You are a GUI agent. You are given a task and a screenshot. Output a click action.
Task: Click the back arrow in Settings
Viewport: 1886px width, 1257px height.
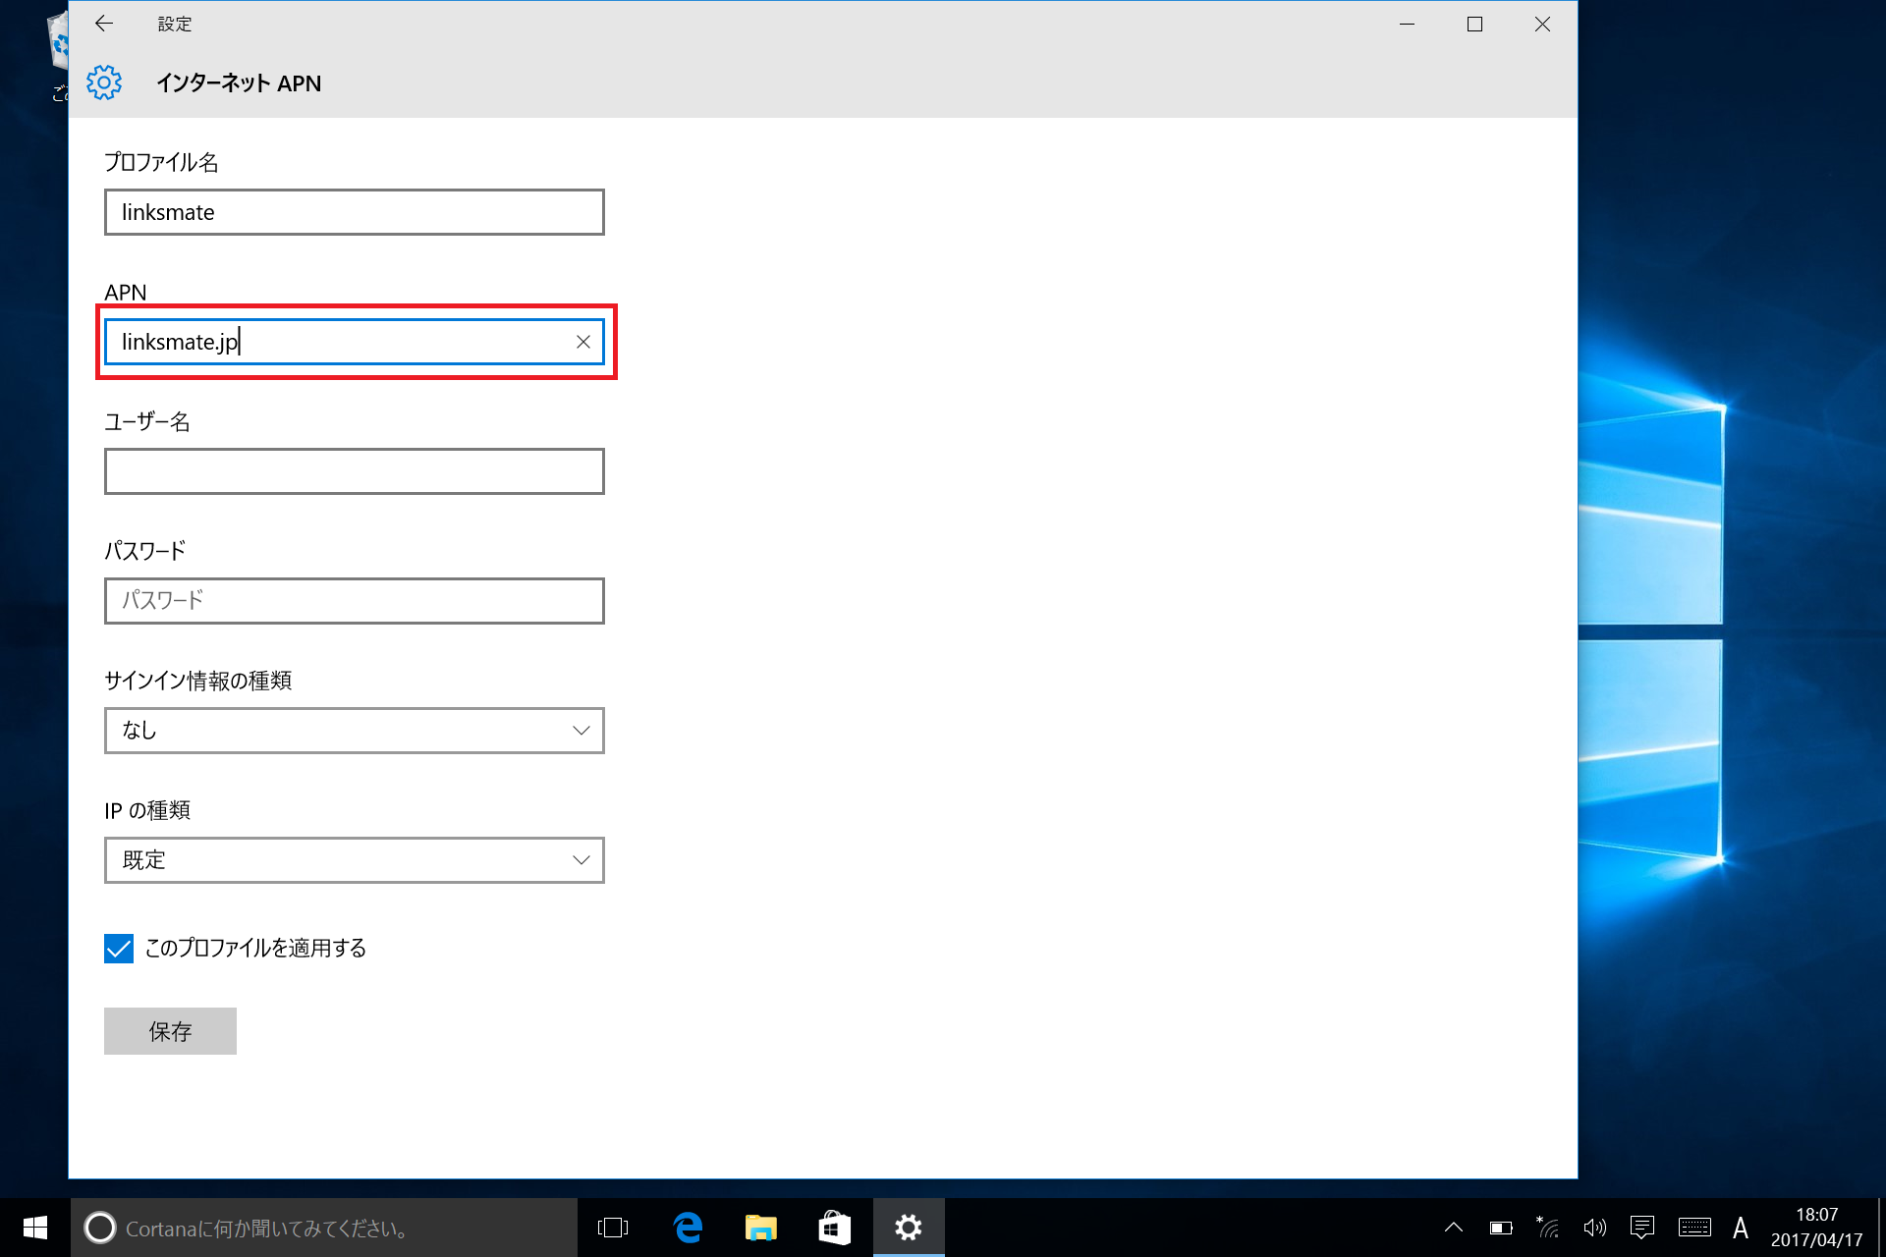pyautogui.click(x=104, y=24)
